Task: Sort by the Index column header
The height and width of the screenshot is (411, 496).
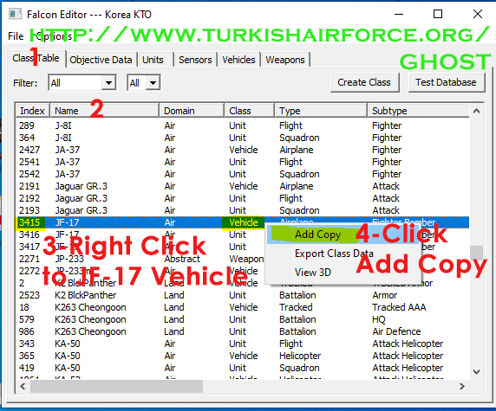Action: click(32, 111)
